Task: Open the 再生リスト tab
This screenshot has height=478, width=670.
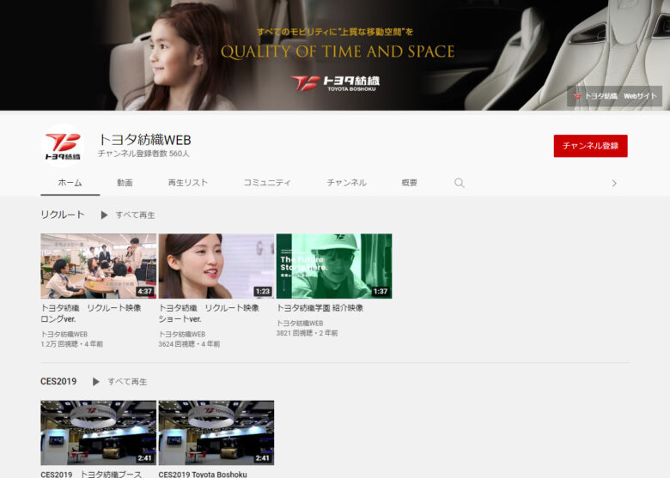Action: point(187,183)
